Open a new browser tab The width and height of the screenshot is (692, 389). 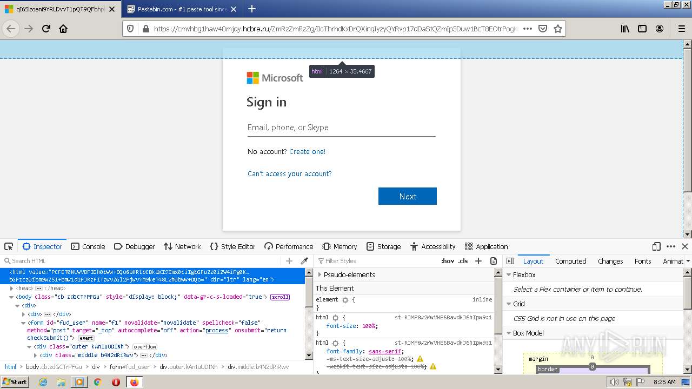tap(252, 9)
